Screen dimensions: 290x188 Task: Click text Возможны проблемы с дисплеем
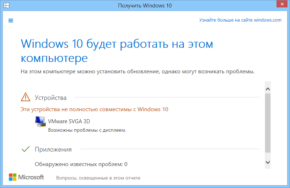click(x=87, y=130)
